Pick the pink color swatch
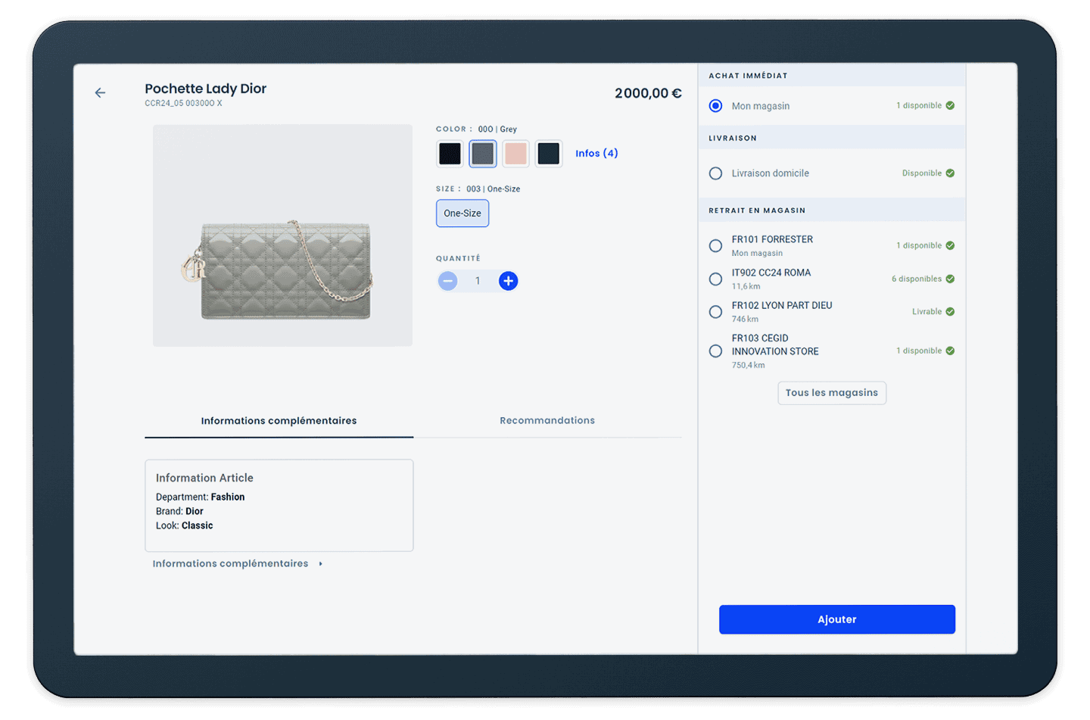This screenshot has width=1090, height=720. (515, 154)
